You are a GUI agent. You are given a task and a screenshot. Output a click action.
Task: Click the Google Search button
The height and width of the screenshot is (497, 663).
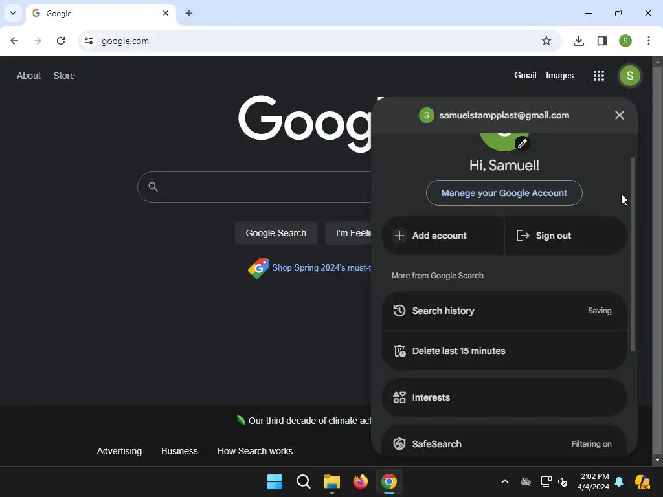pos(276,233)
